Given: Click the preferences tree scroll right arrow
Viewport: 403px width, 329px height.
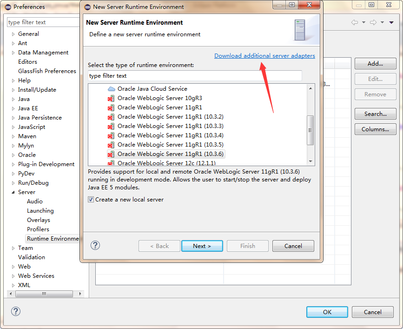Looking at the screenshot, I should [80, 294].
